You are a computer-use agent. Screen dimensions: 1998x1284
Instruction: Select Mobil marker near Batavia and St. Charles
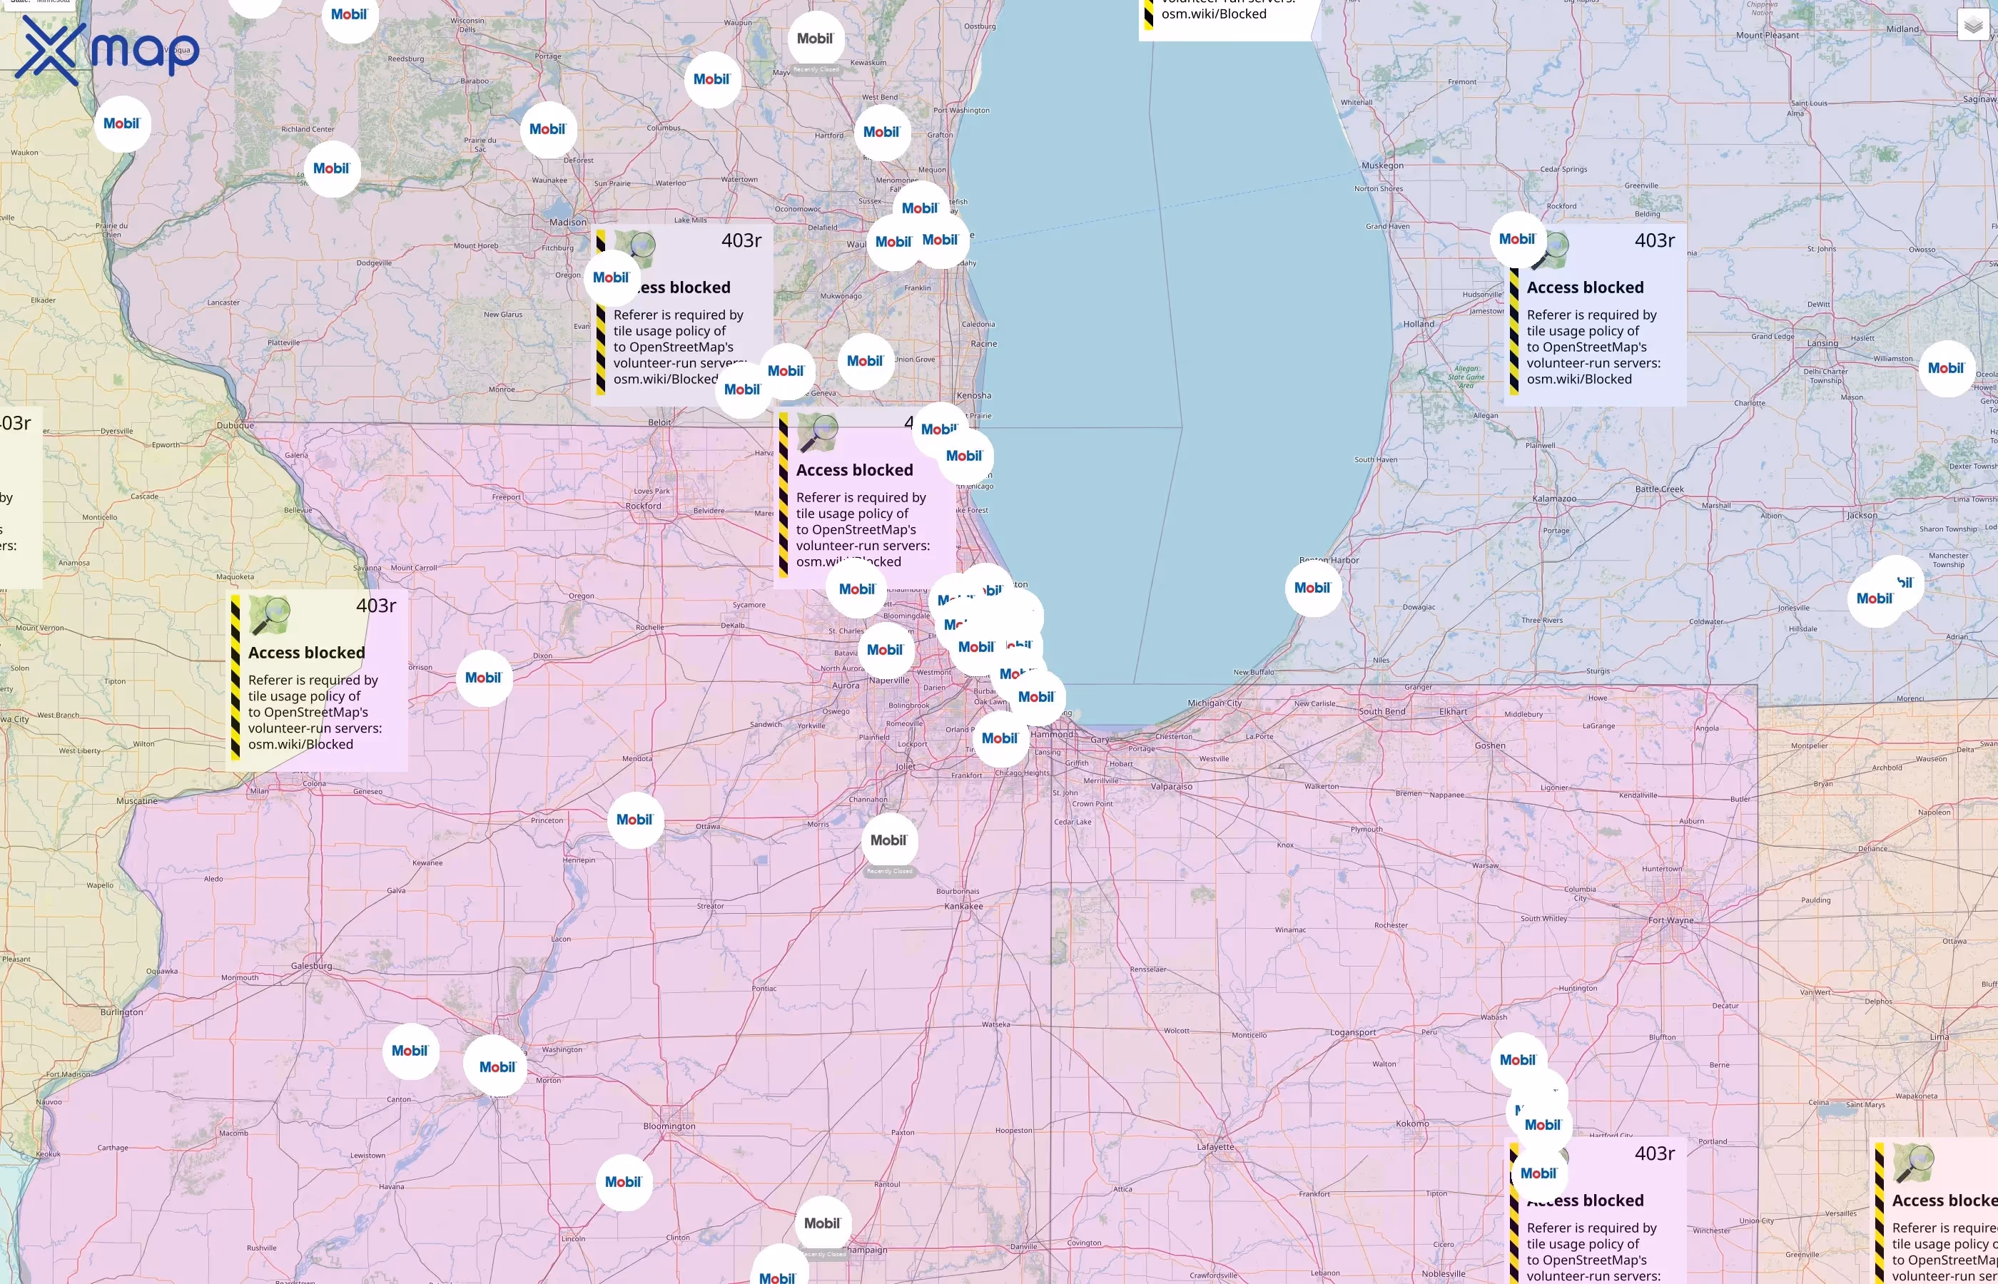pos(886,651)
